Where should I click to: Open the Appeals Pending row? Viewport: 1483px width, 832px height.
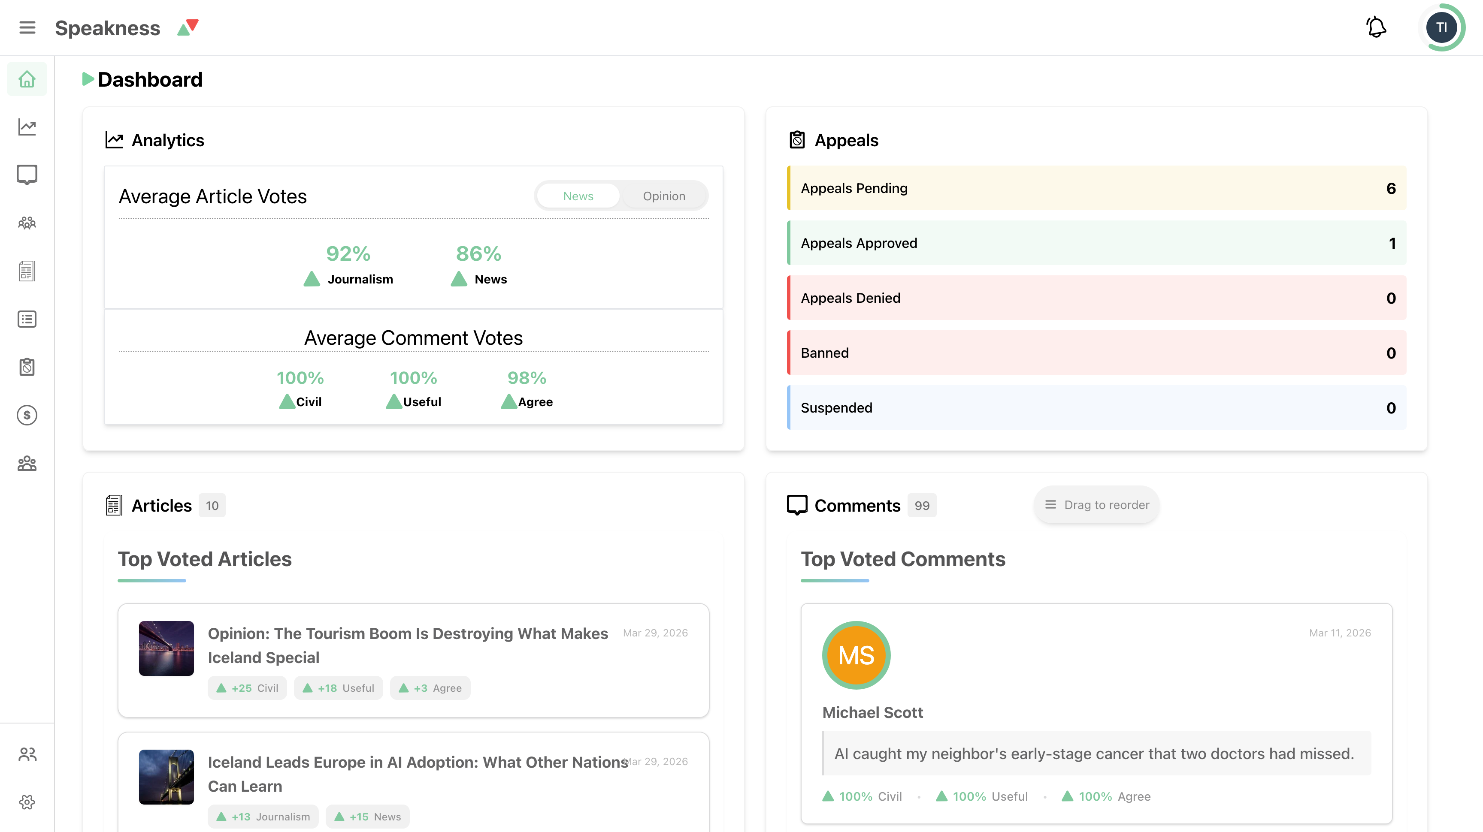[1096, 188]
